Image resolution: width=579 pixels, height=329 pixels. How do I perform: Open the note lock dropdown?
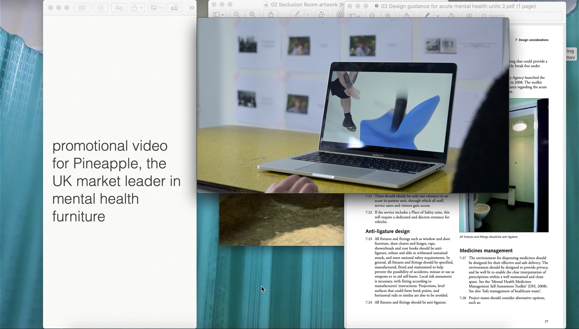137,8
